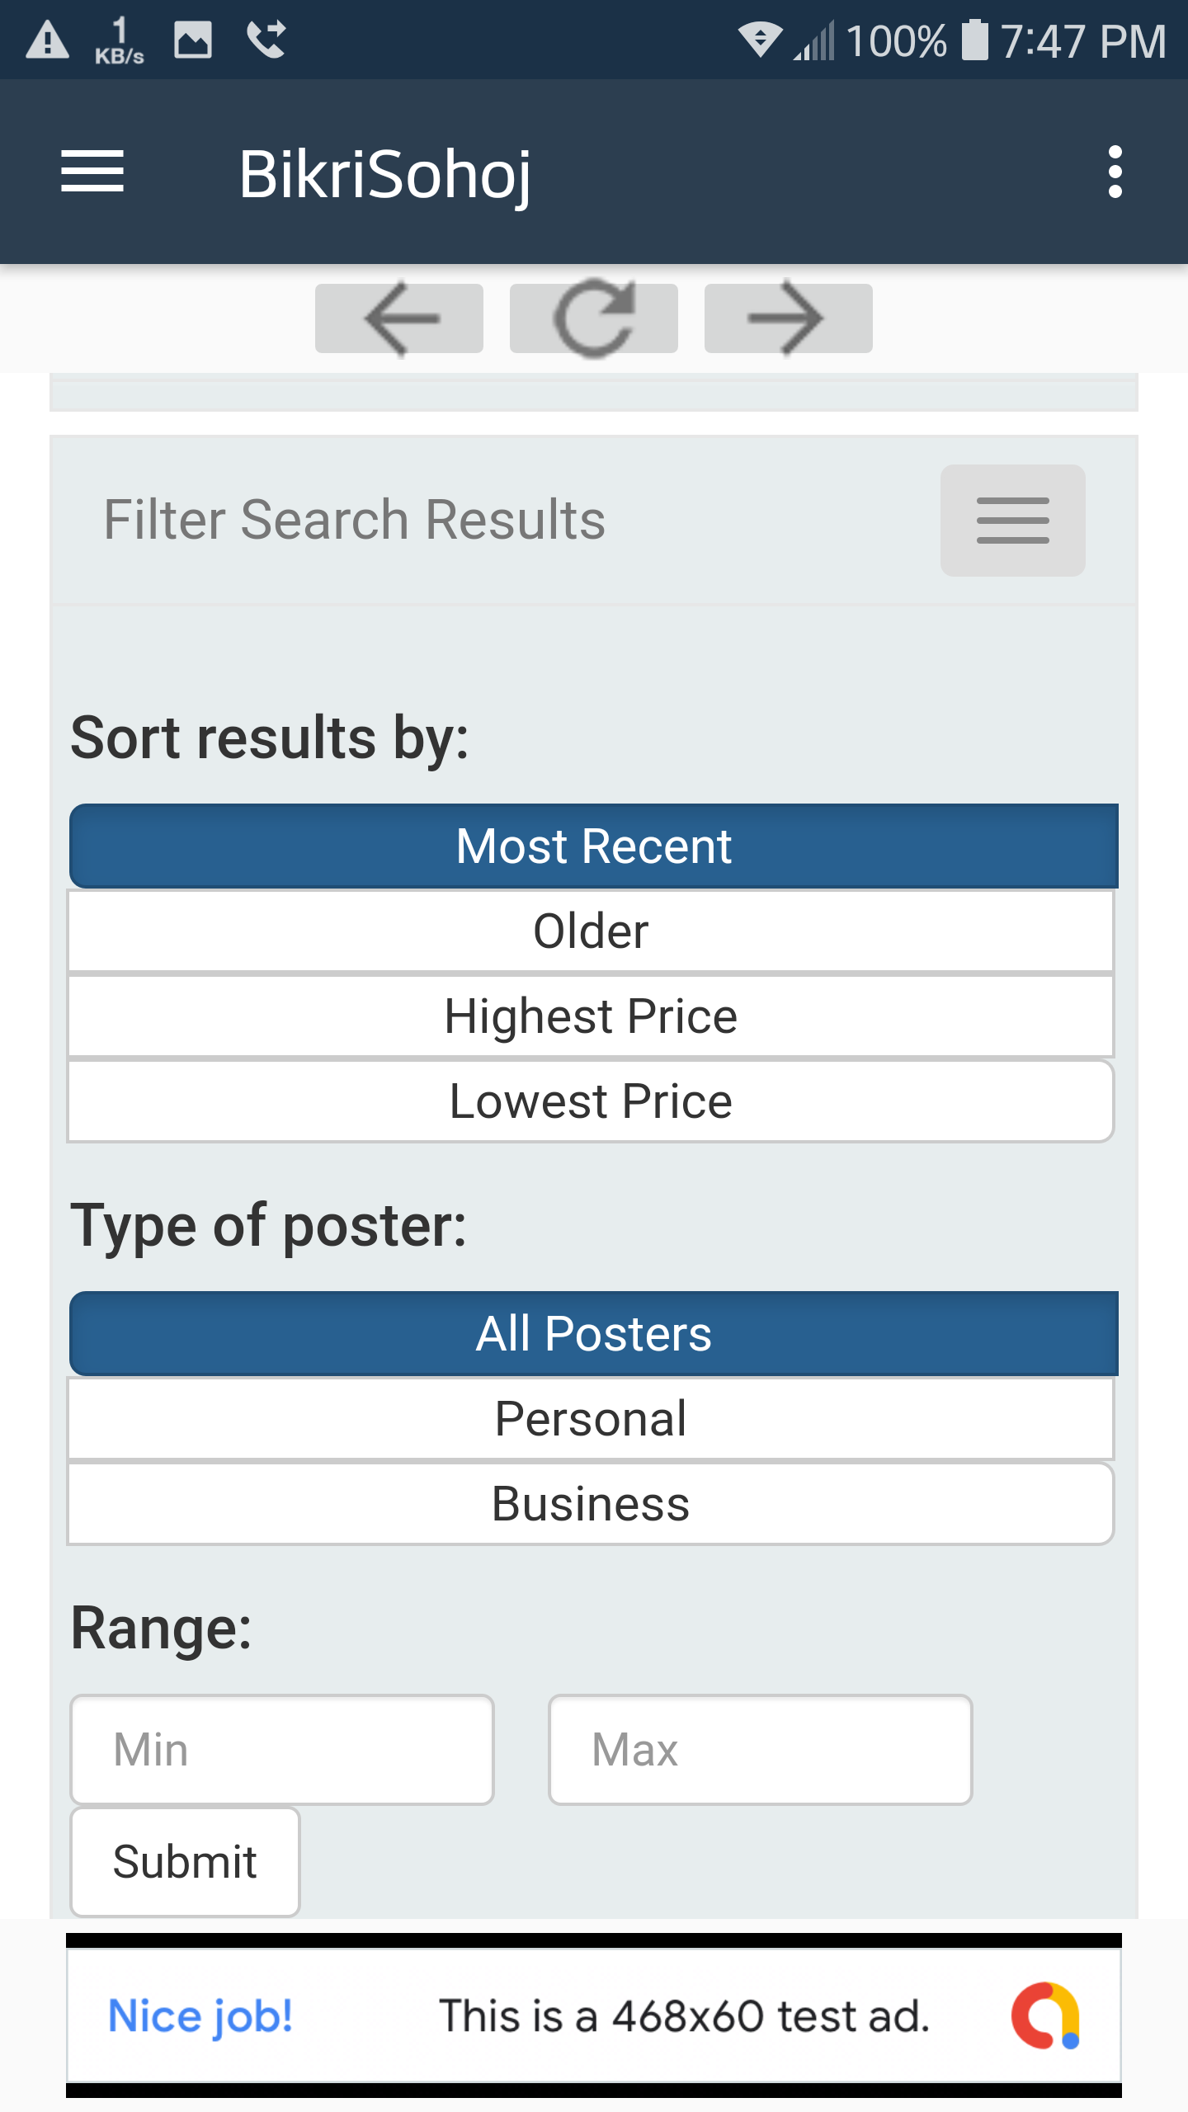Go forward with the right arrow
This screenshot has width=1188, height=2112.
(788, 318)
